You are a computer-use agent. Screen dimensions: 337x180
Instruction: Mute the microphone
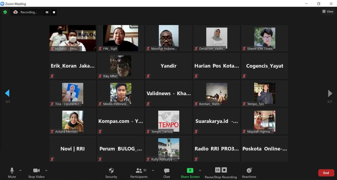click(12, 173)
